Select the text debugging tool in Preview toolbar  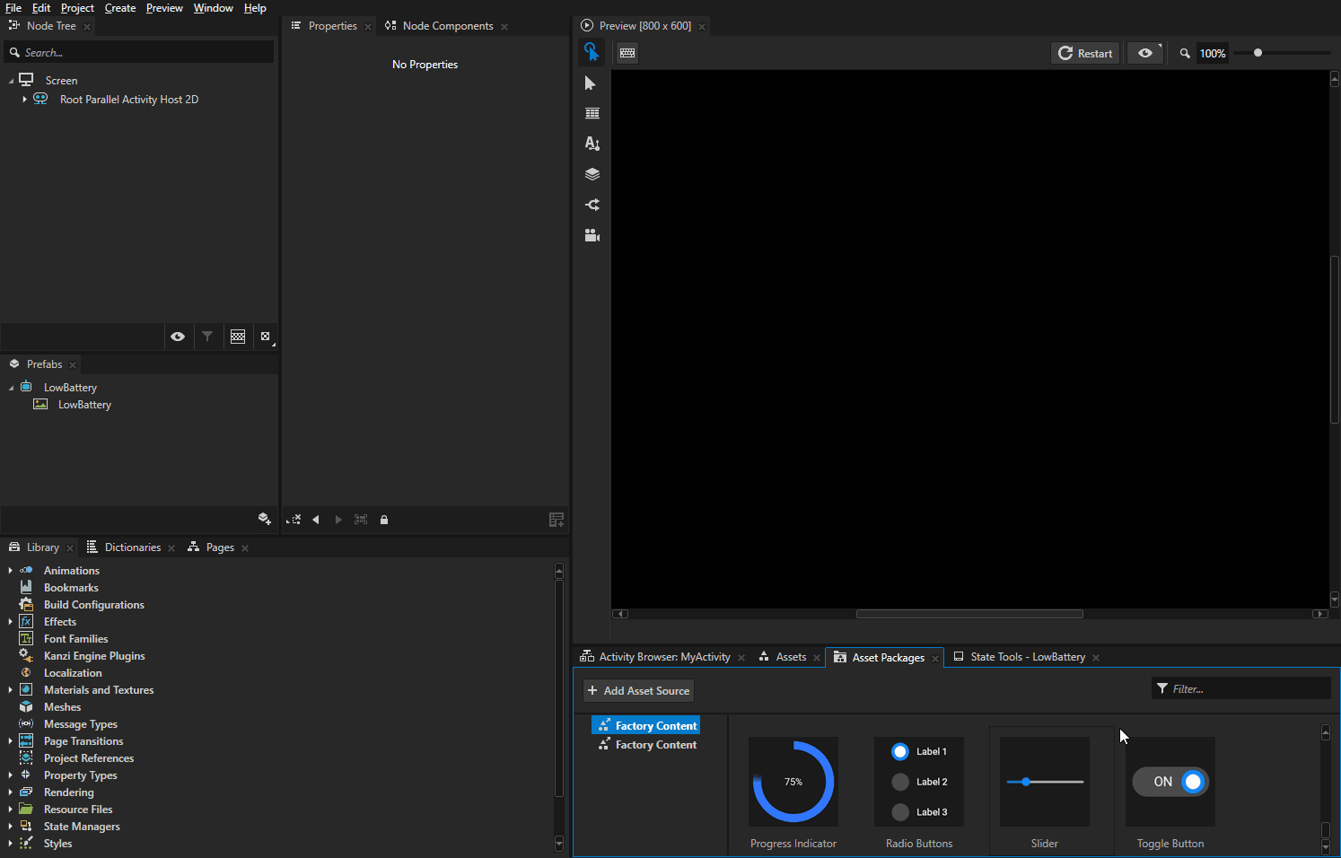(x=592, y=143)
